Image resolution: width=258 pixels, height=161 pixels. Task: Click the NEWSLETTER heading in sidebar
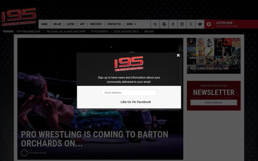(214, 93)
